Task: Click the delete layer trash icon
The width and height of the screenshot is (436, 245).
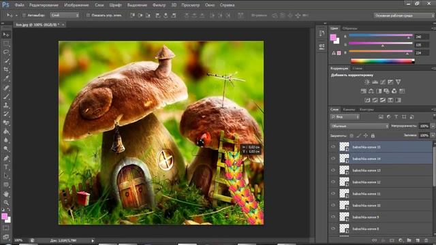Action: [426, 240]
